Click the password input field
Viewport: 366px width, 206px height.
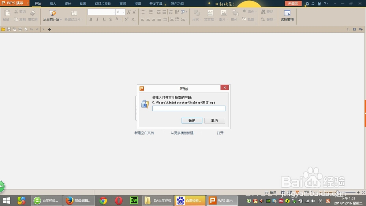coord(189,108)
